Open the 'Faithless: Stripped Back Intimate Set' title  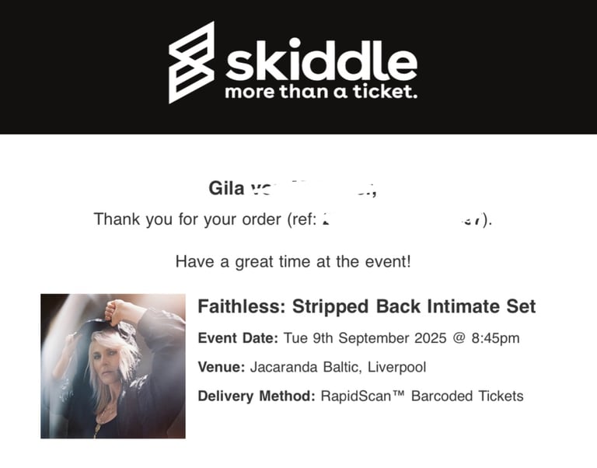tap(367, 306)
